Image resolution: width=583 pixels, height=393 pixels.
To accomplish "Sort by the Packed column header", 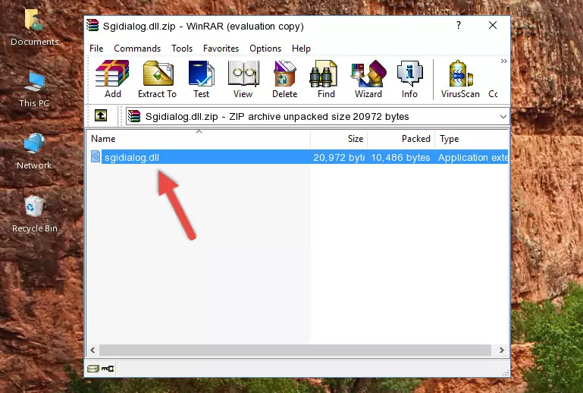I will point(401,139).
